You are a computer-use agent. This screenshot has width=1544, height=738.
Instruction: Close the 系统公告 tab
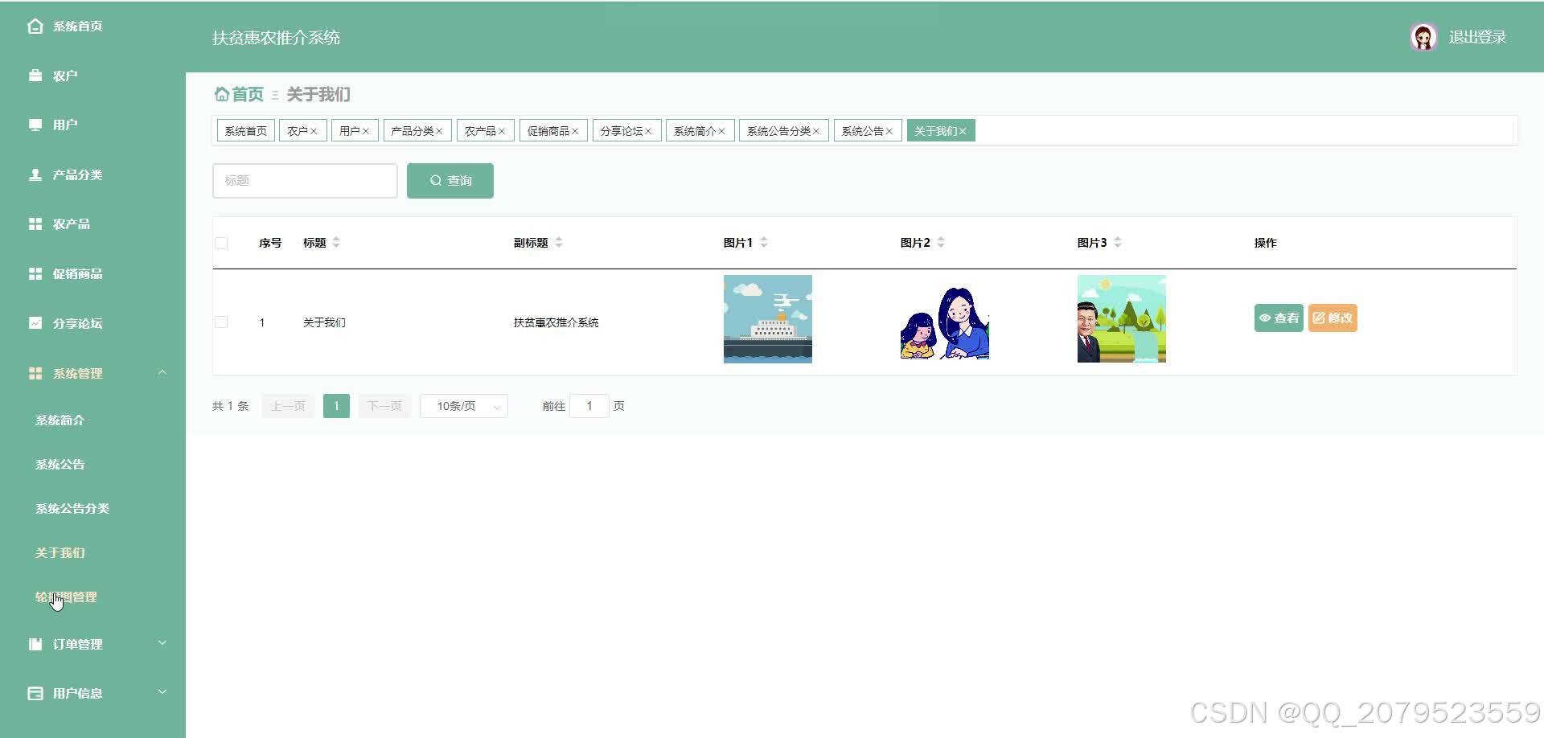(889, 131)
